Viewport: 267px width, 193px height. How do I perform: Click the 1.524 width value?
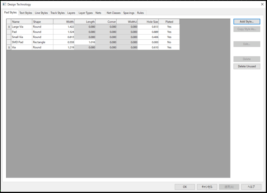pos(64,32)
